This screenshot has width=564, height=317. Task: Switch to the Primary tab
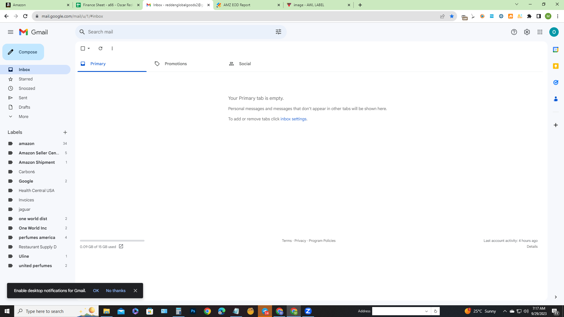(112, 64)
